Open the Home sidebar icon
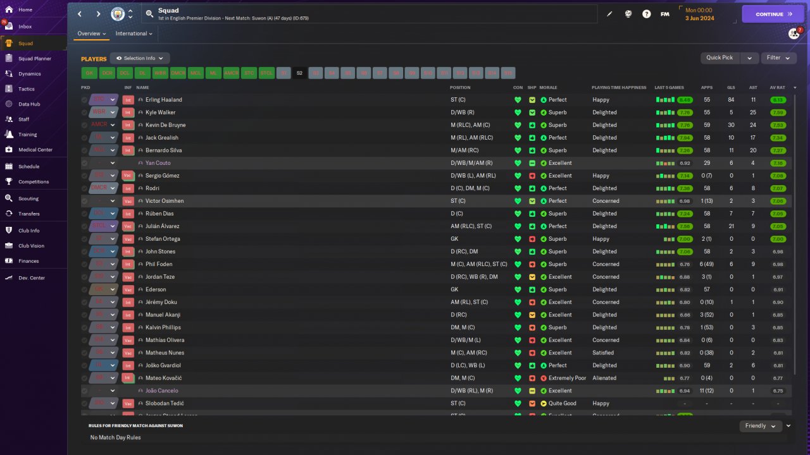Image resolution: width=810 pixels, height=455 pixels. pos(8,10)
